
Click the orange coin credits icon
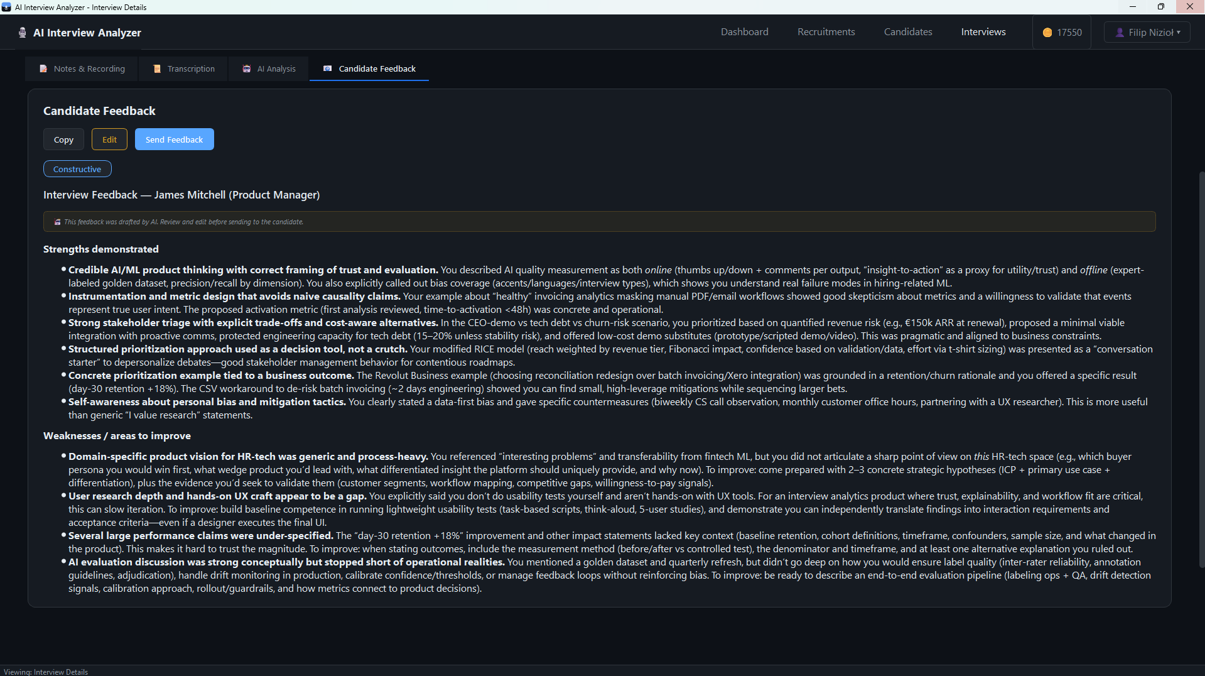coord(1047,33)
